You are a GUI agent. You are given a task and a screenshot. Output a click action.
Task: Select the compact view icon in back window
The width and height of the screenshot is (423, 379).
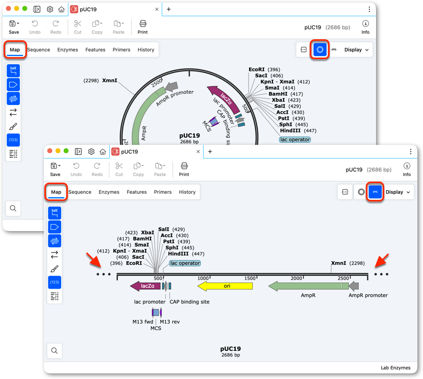click(304, 49)
